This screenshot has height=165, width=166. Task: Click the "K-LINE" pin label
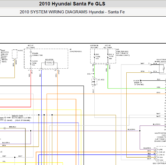click(x=160, y=149)
